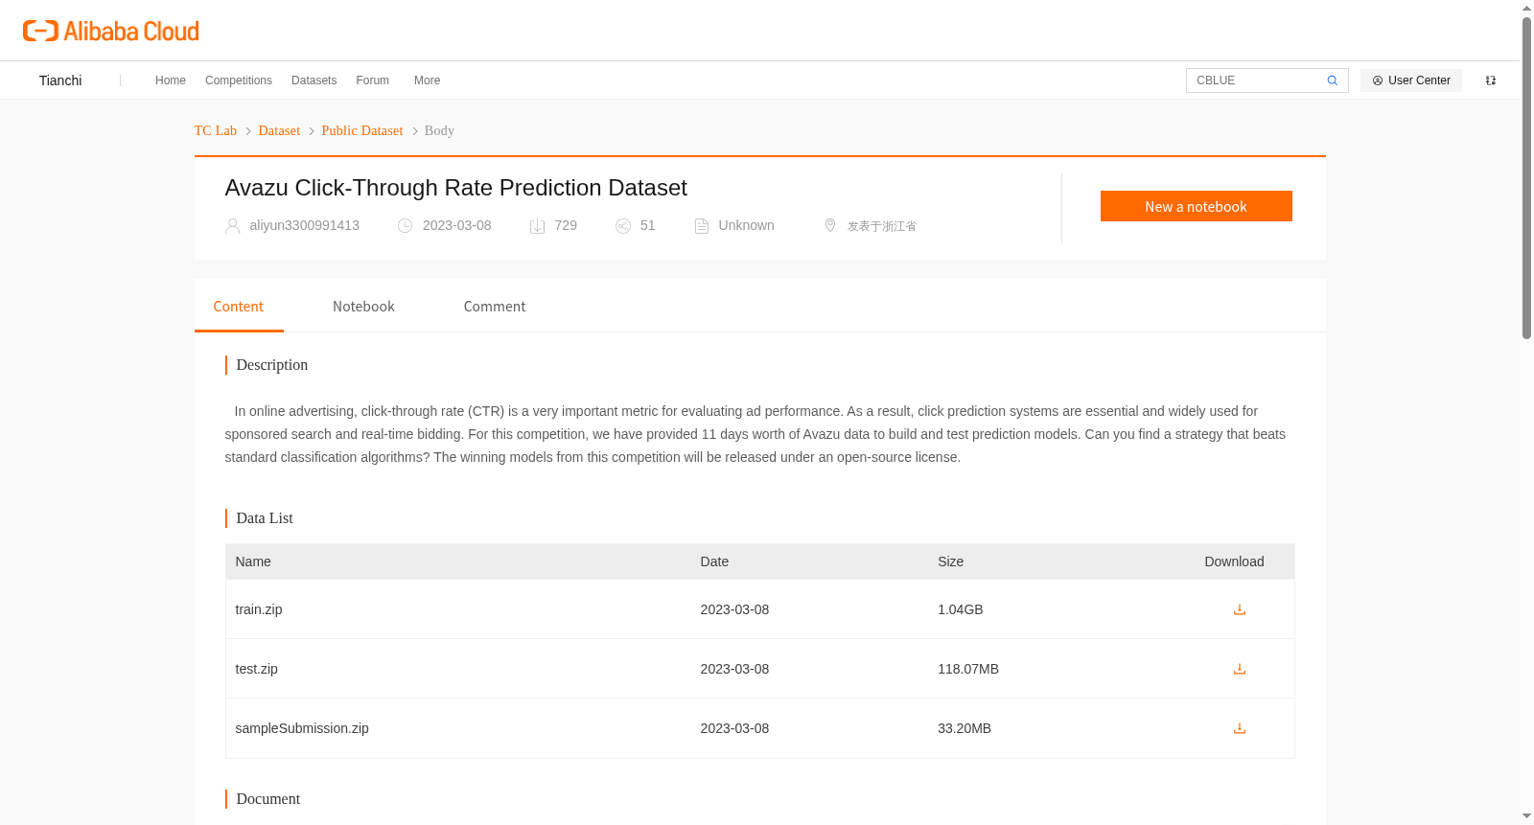The image size is (1534, 825).
Task: Click the scrollbar up arrow
Action: pos(1526,8)
